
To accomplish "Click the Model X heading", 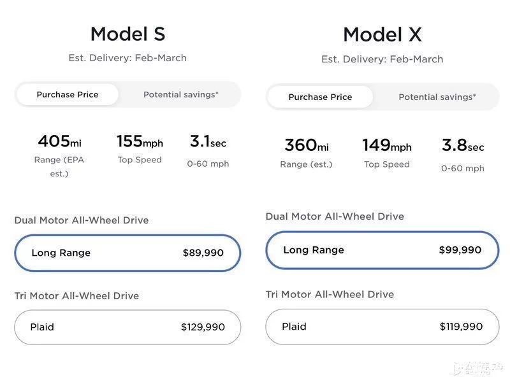I will (x=382, y=34).
